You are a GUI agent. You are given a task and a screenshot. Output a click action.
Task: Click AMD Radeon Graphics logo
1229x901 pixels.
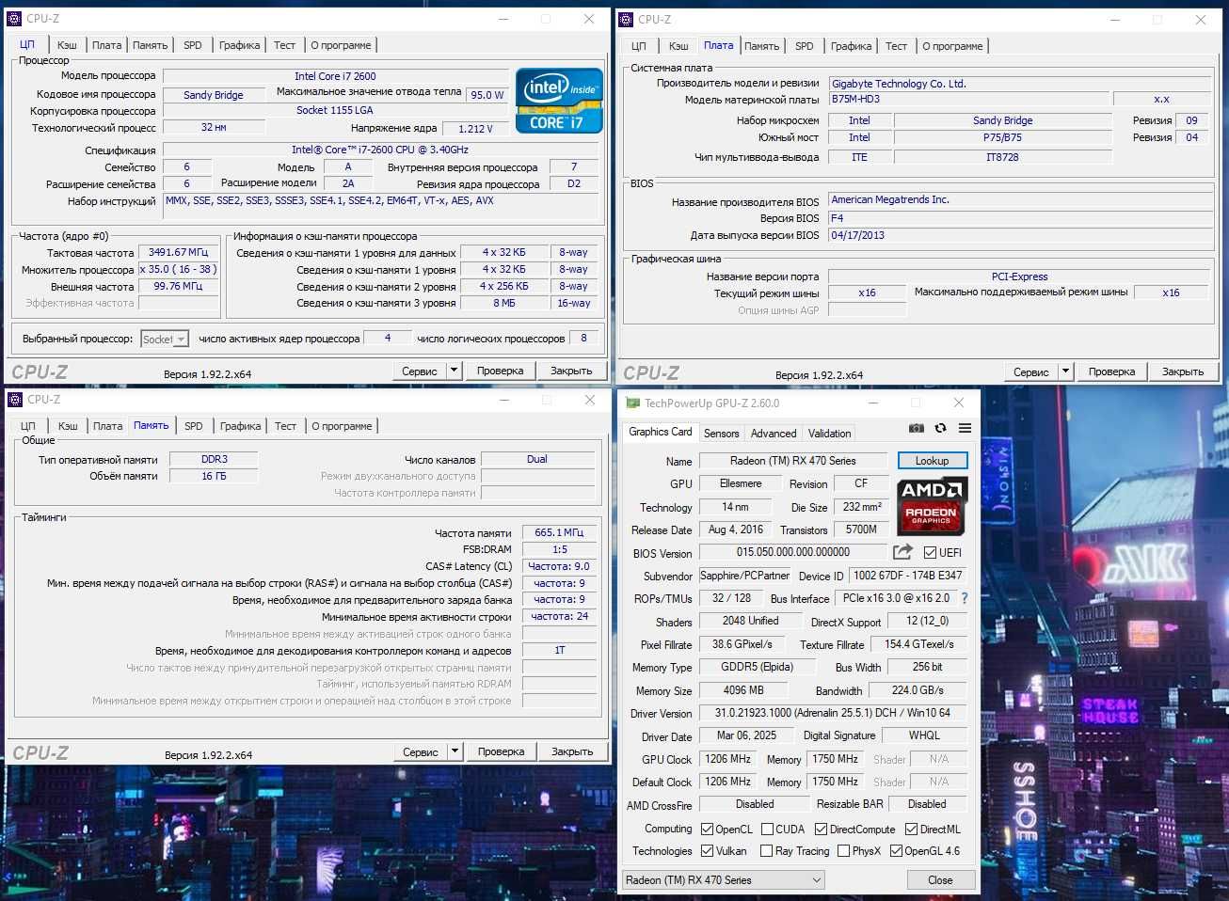tap(932, 505)
